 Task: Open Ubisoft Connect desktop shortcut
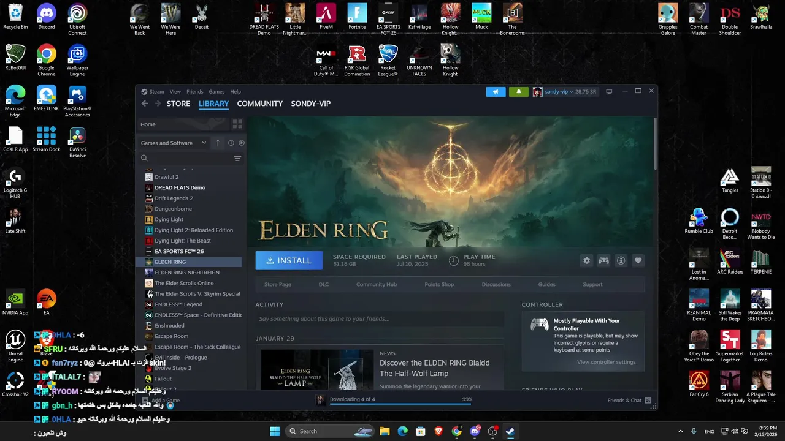point(77,20)
